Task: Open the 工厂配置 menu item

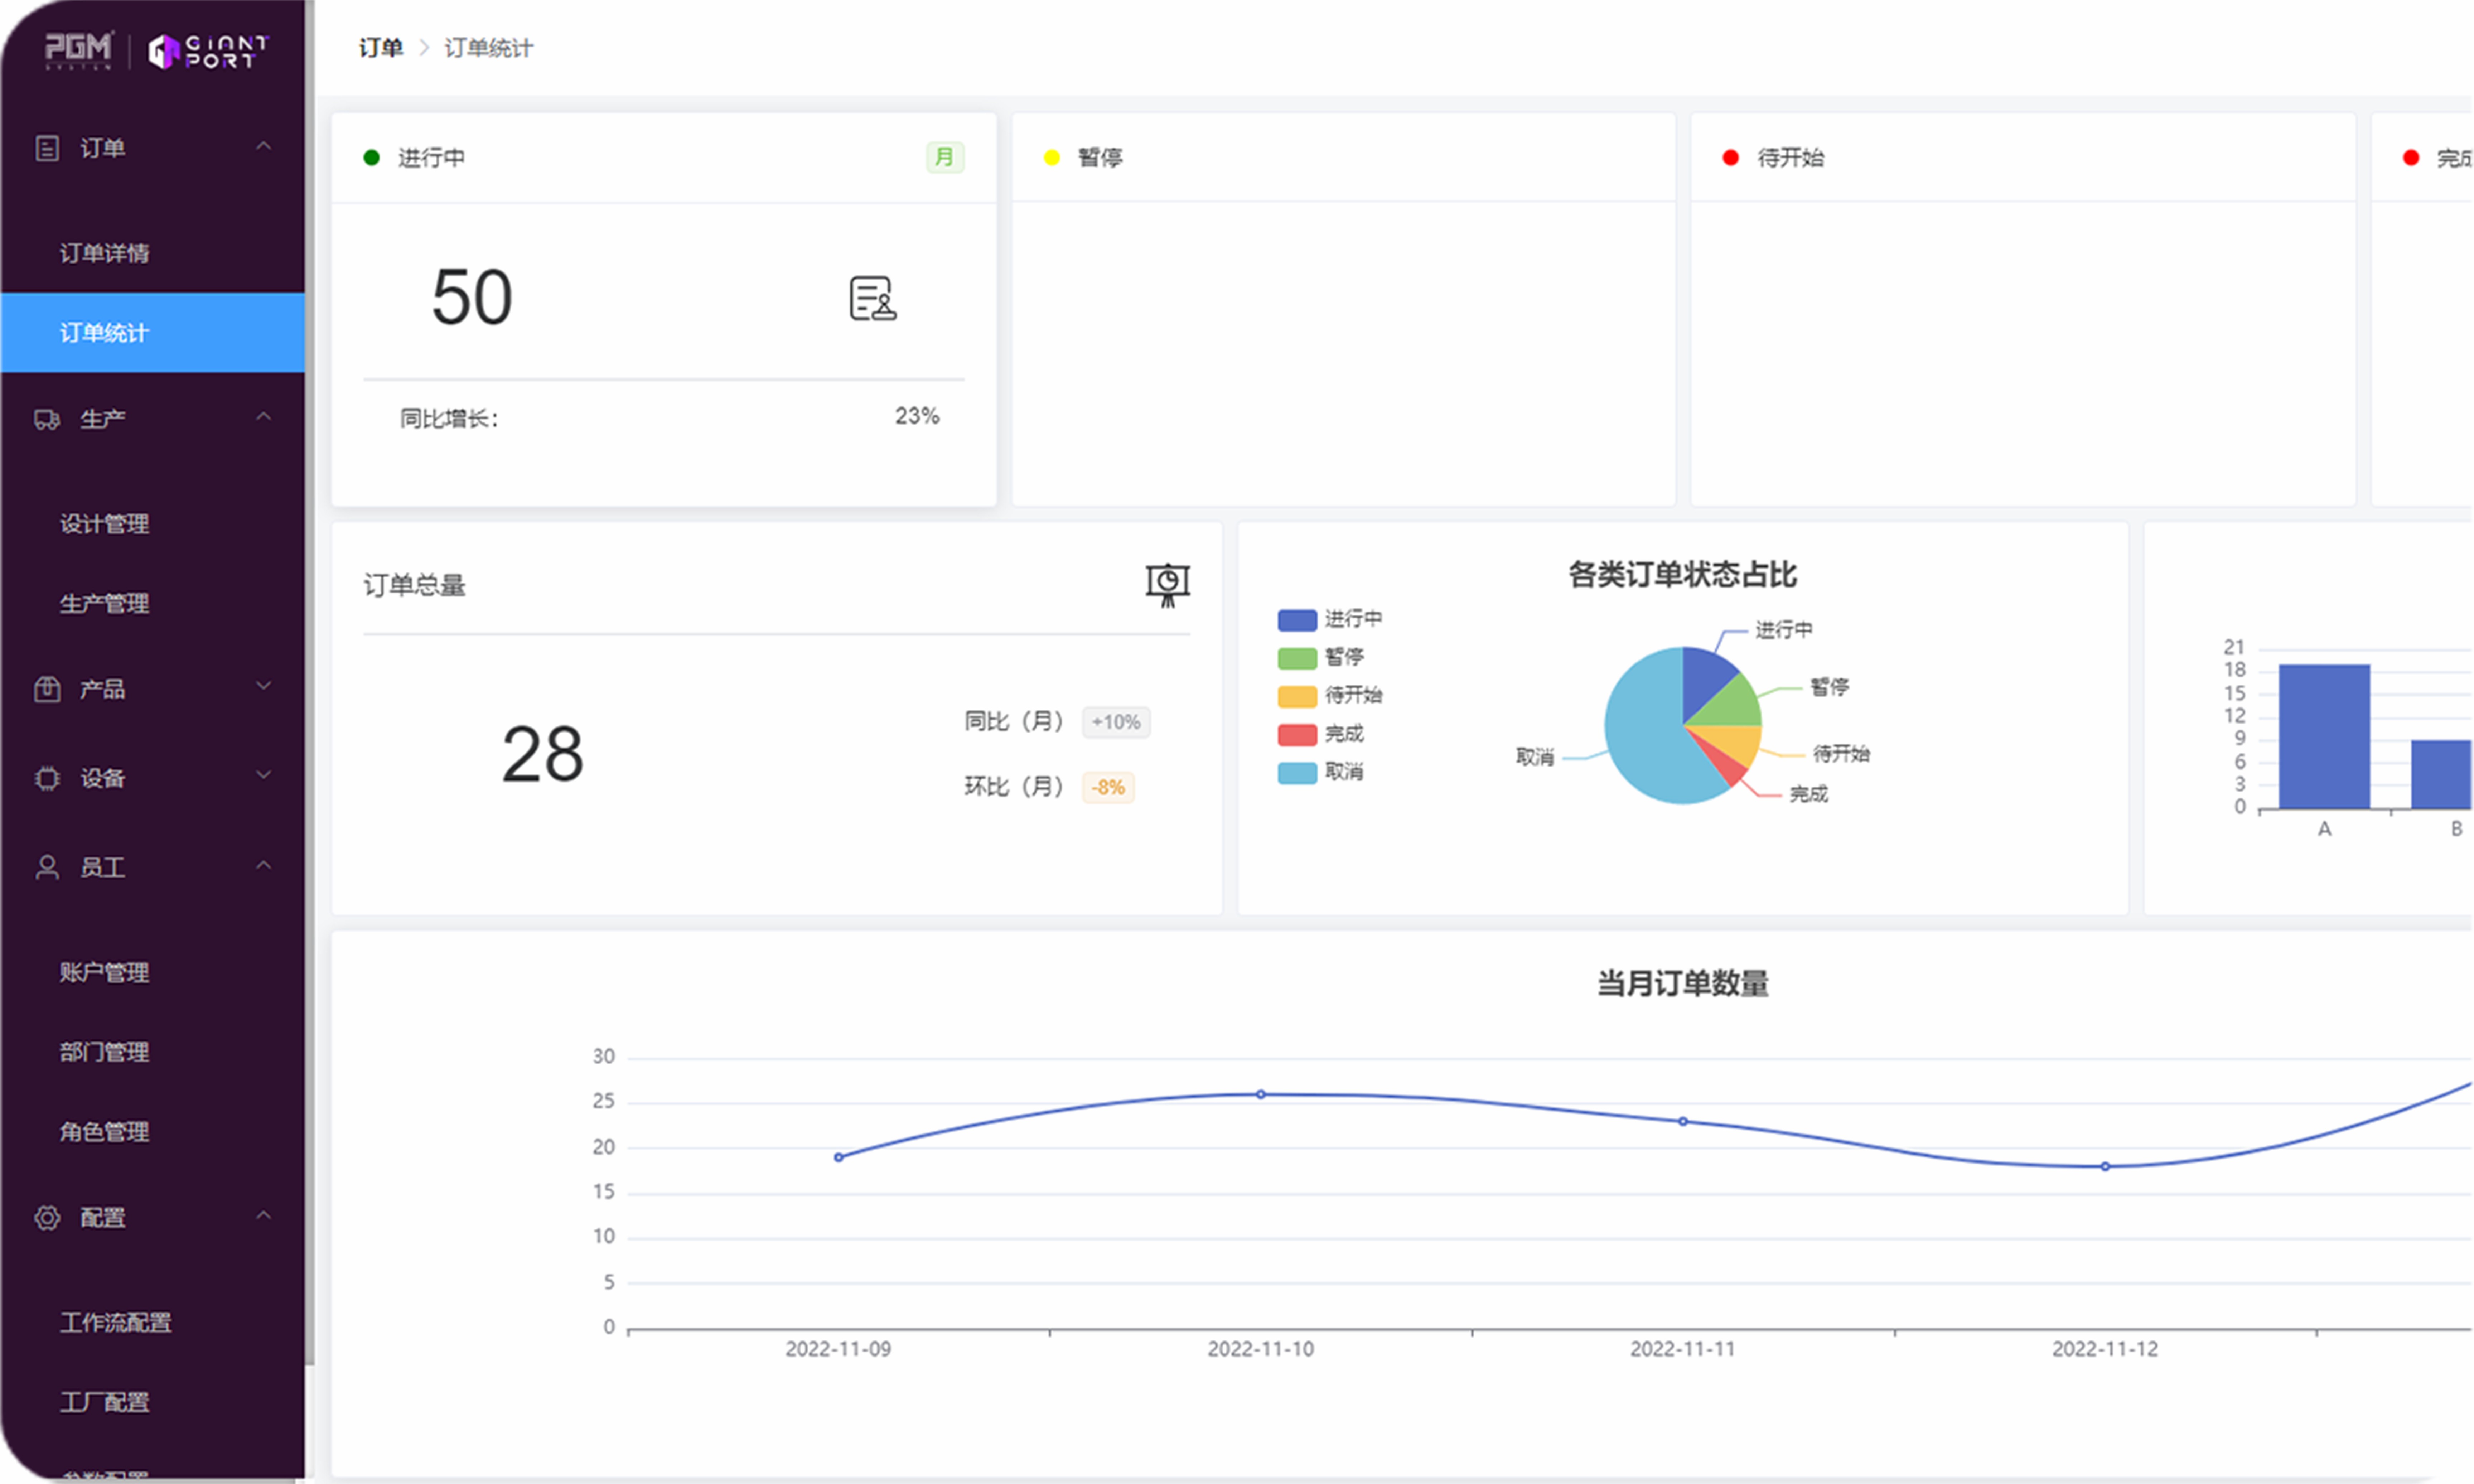Action: (x=152, y=1402)
